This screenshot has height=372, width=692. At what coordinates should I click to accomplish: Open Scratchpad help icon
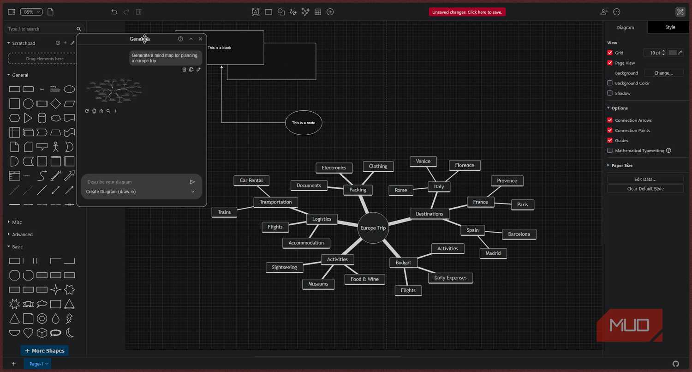point(58,43)
